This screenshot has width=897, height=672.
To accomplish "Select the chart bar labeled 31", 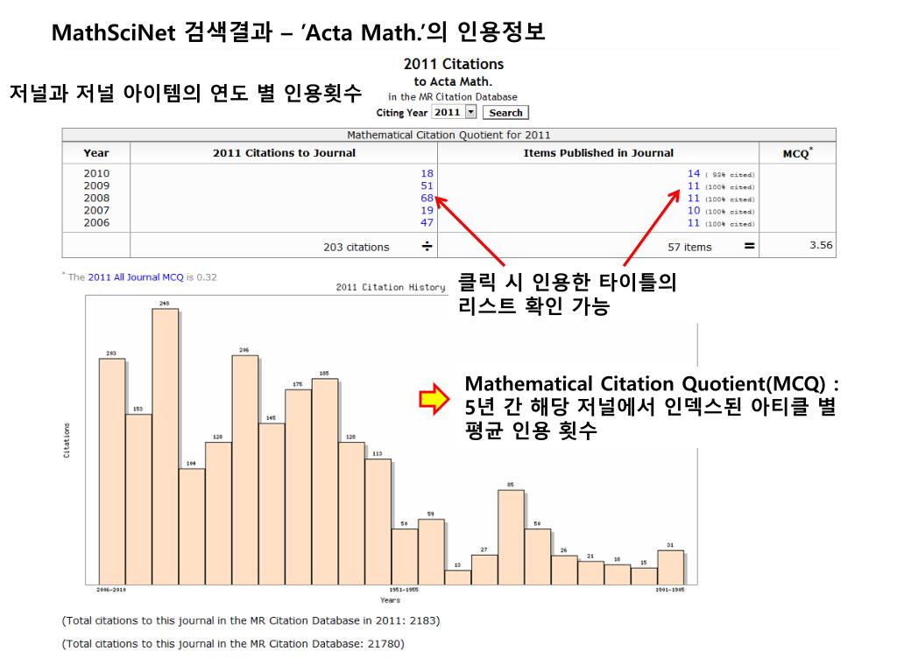I will coord(670,567).
